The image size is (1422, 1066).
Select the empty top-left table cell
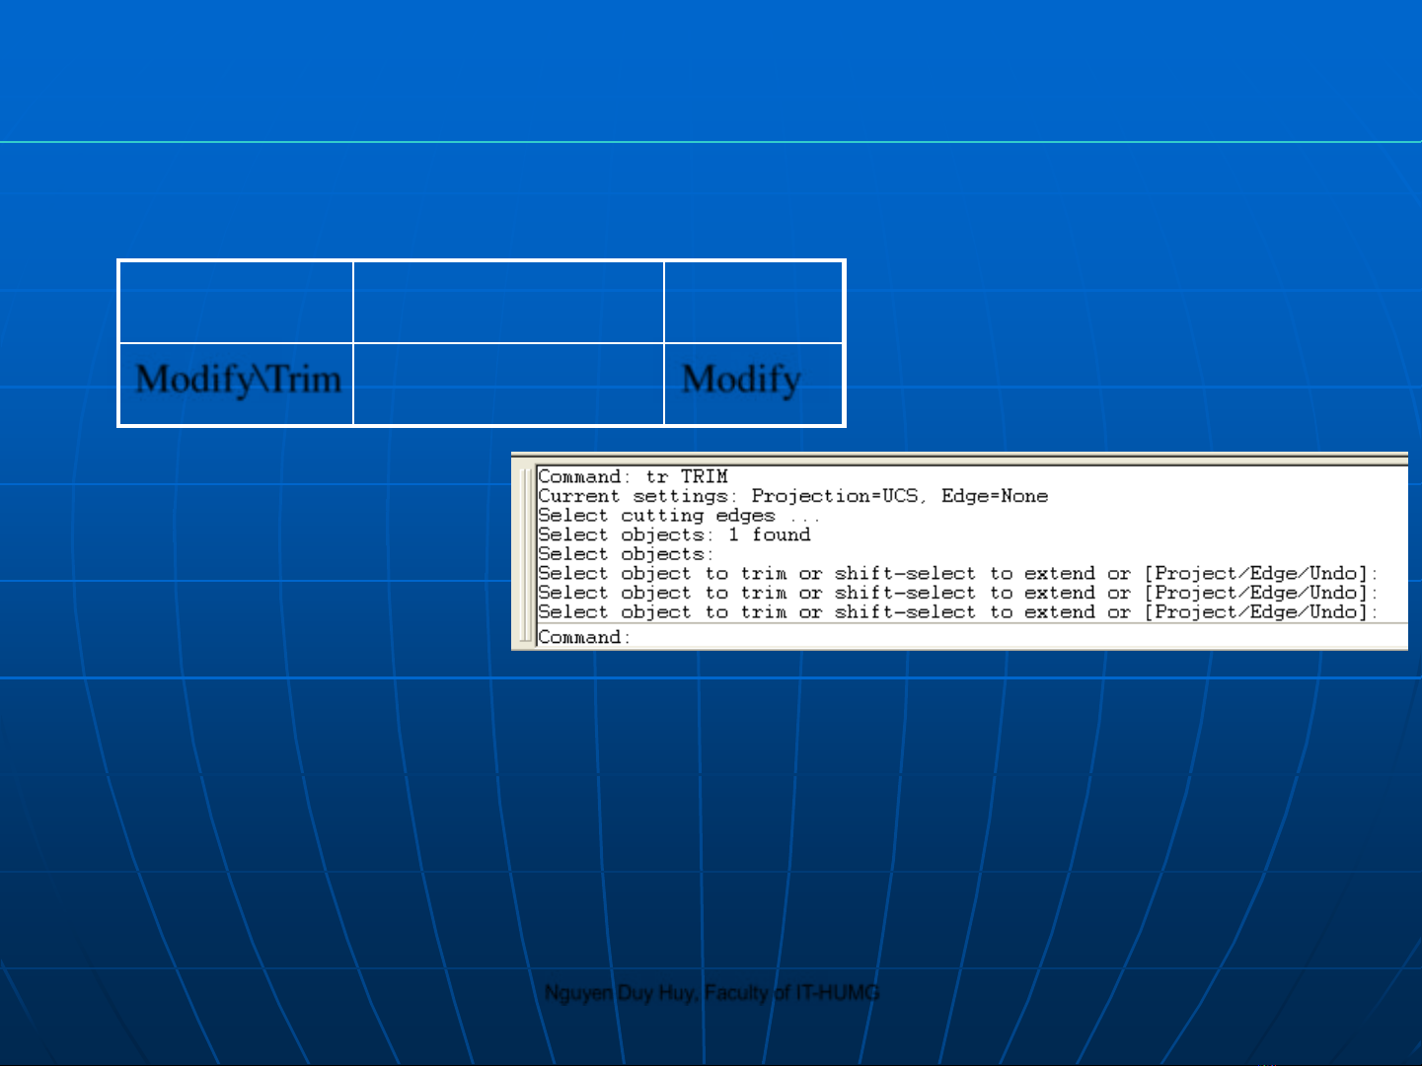pyautogui.click(x=236, y=303)
